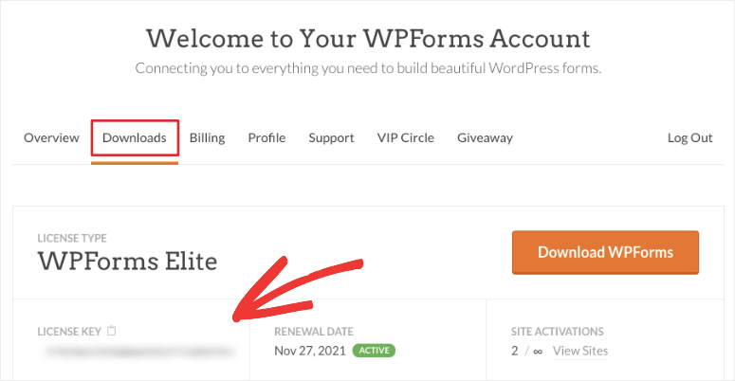
Task: Copy license key with clipboard icon
Action: pyautogui.click(x=111, y=332)
